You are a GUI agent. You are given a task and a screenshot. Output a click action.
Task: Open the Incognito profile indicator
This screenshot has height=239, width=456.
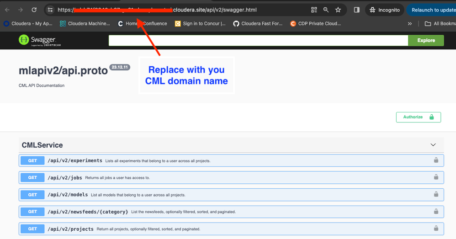[x=384, y=10]
